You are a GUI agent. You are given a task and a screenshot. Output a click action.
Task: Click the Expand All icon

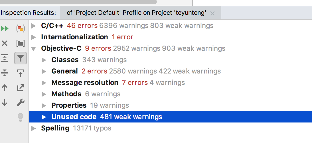(x=5, y=58)
